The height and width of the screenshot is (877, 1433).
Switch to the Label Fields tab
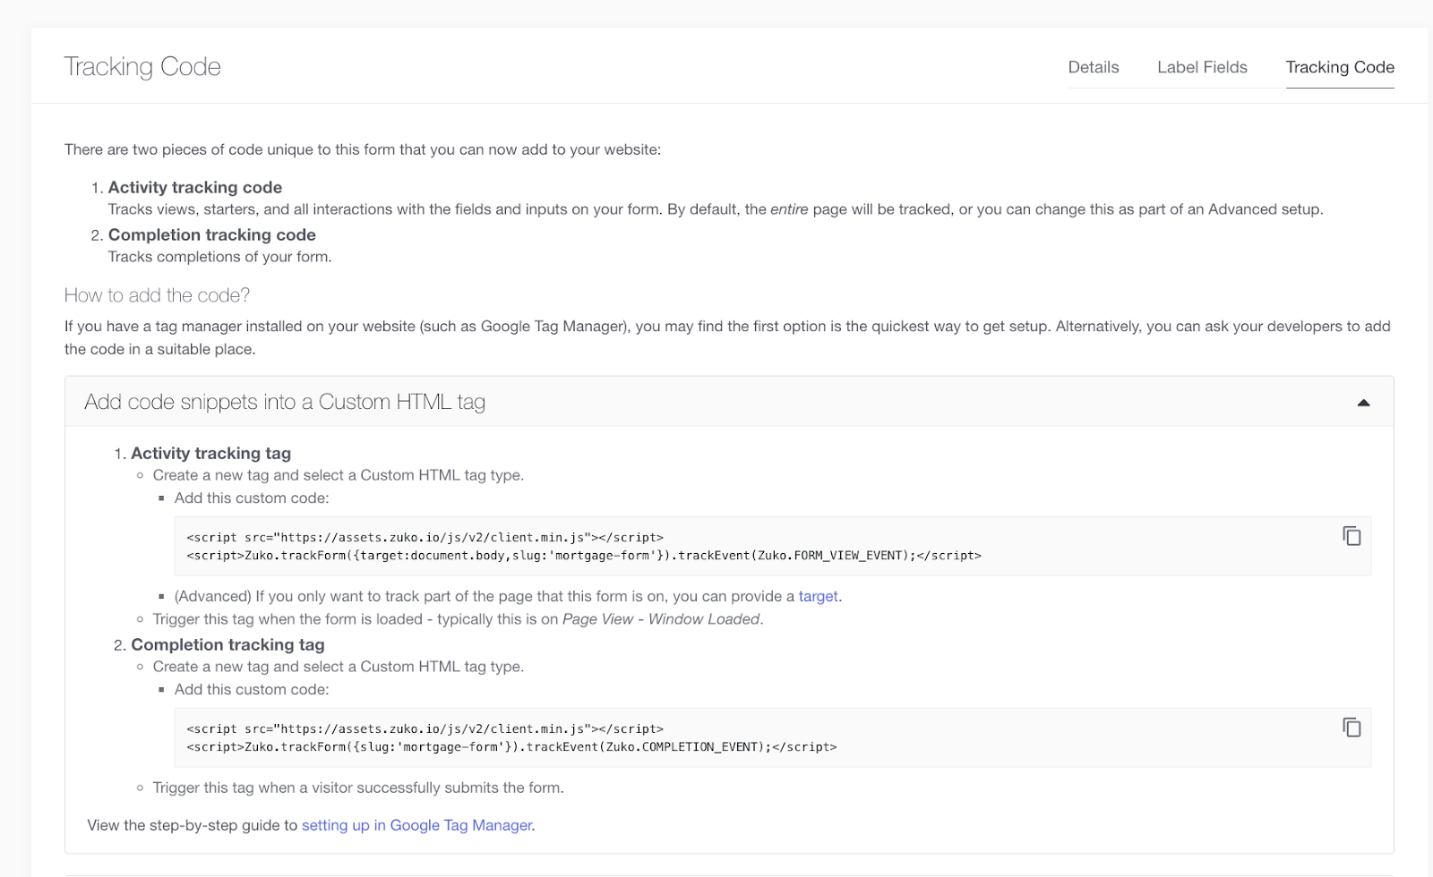point(1202,67)
